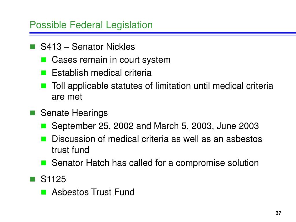Click the bullet before 'Toll applicable statutes'
The height and width of the screenshot is (222, 296).
pos(44,86)
